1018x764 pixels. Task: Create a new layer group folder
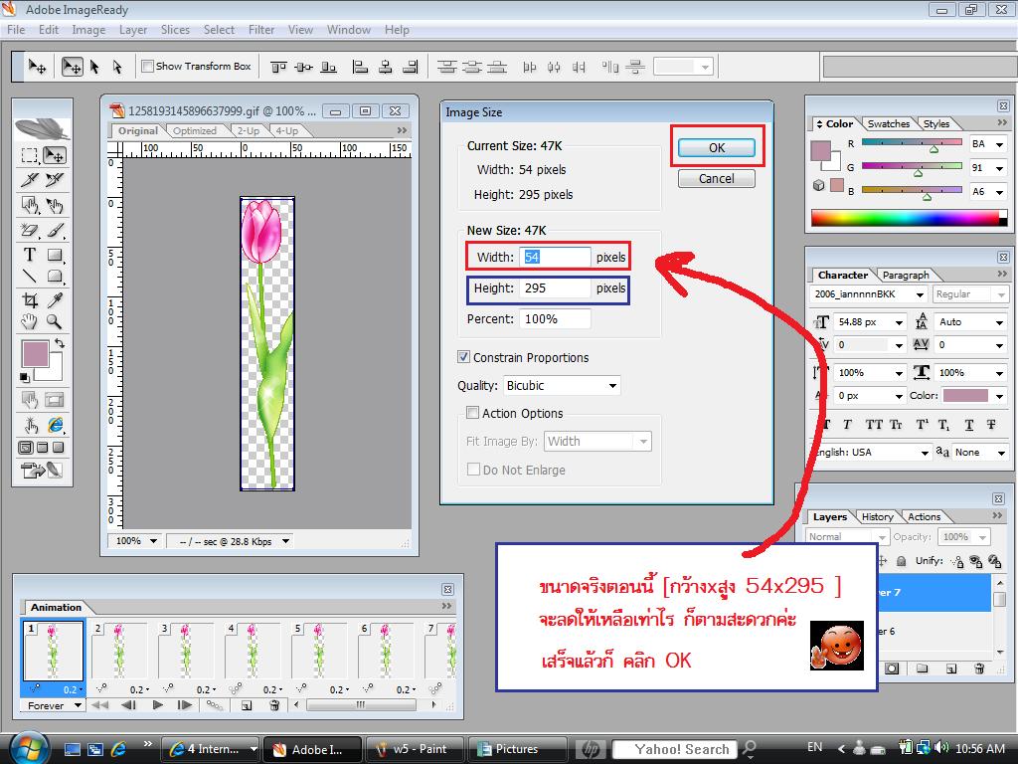(x=922, y=668)
